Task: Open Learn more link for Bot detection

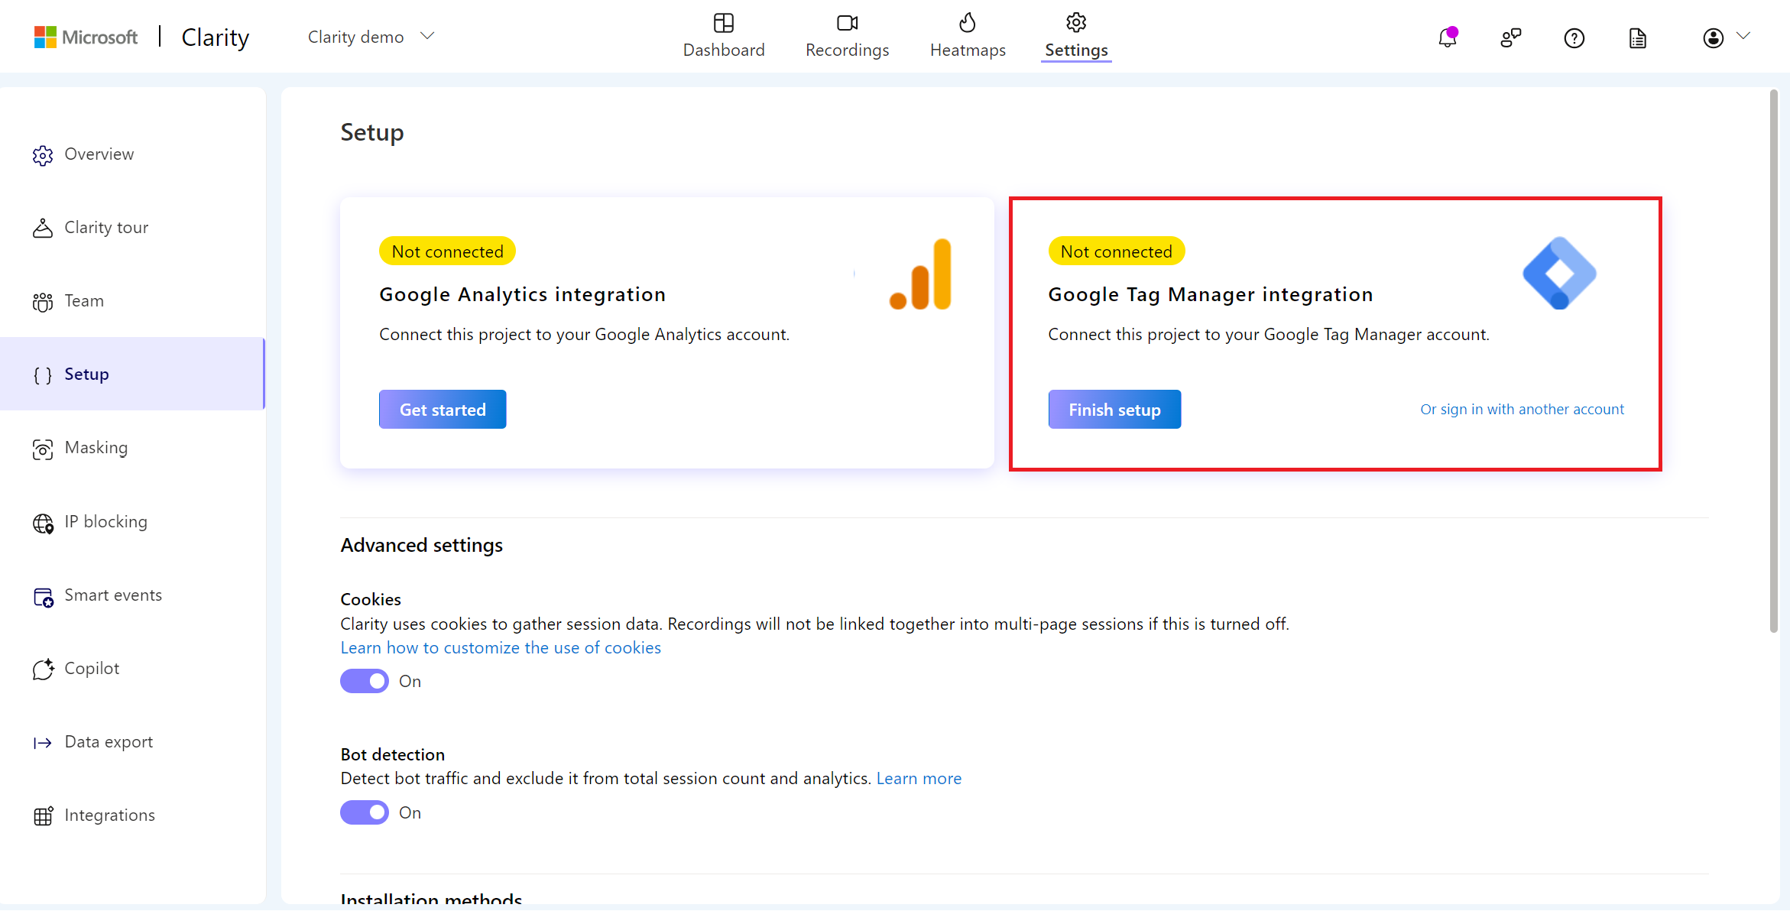Action: pos(919,779)
